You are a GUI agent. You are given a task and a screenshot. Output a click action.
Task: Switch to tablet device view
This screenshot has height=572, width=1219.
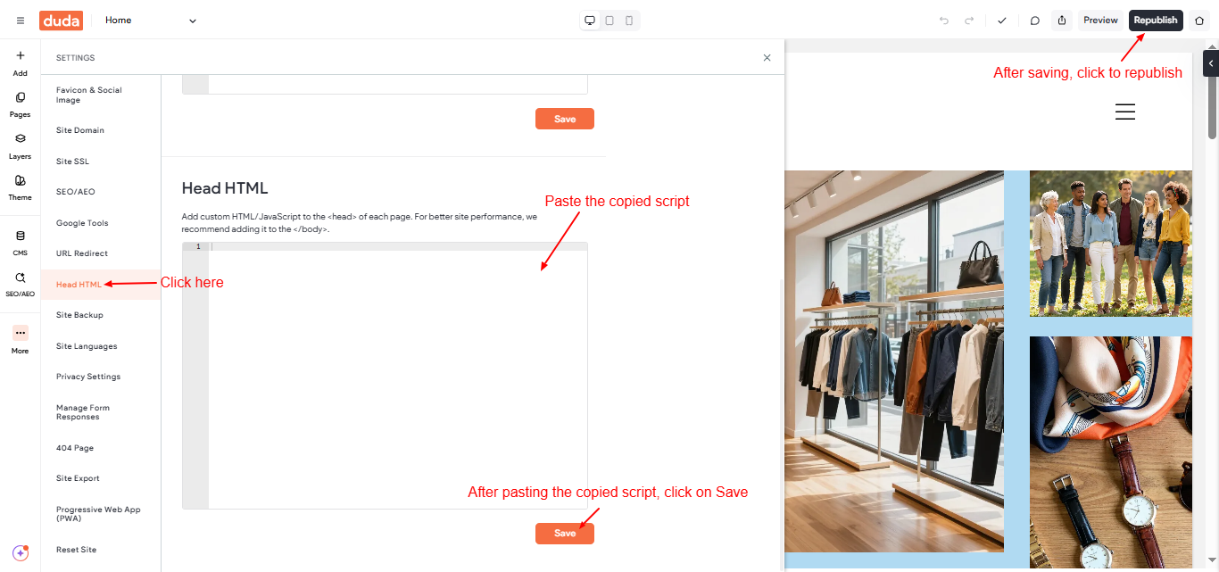click(609, 21)
